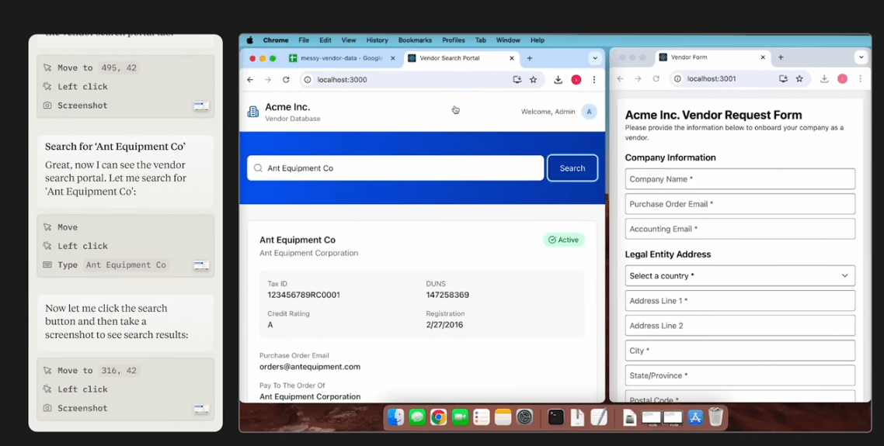
Task: Open a new tab next to Vendor Search Portal
Action: point(529,58)
